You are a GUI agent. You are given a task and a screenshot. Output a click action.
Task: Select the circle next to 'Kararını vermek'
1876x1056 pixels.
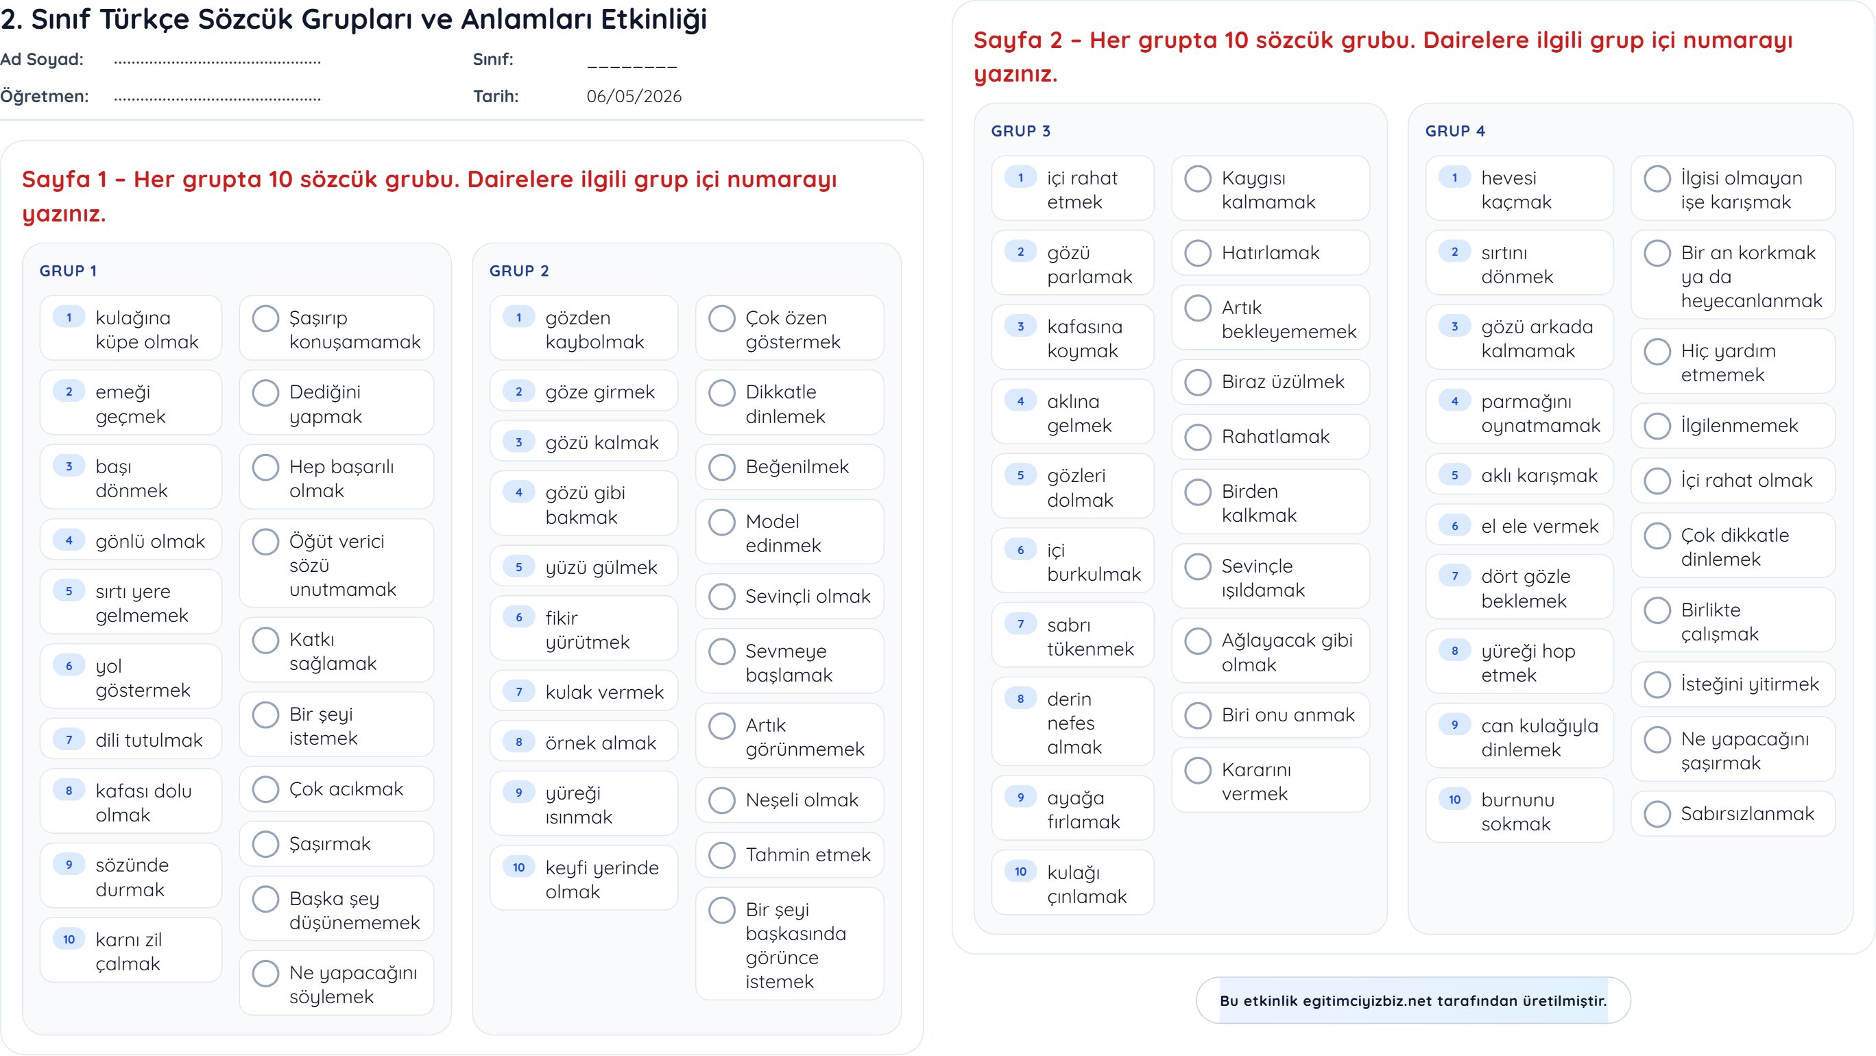click(1198, 771)
